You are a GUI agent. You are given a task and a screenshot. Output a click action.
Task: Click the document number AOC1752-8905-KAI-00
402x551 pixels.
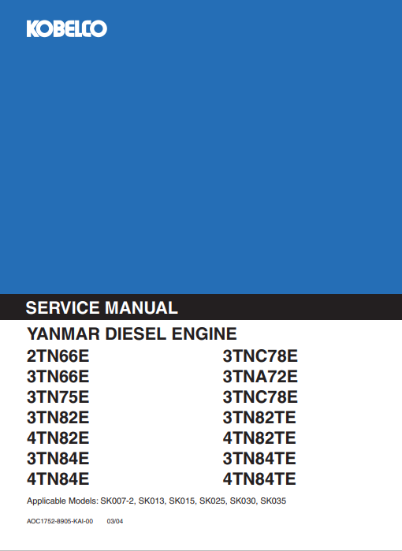coord(60,521)
